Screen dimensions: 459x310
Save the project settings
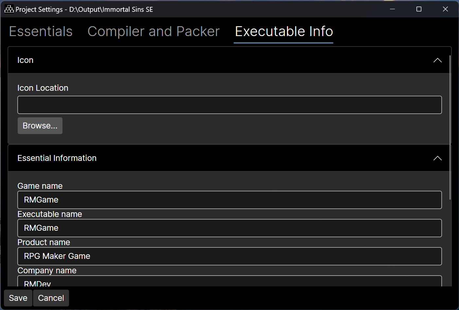pyautogui.click(x=18, y=298)
